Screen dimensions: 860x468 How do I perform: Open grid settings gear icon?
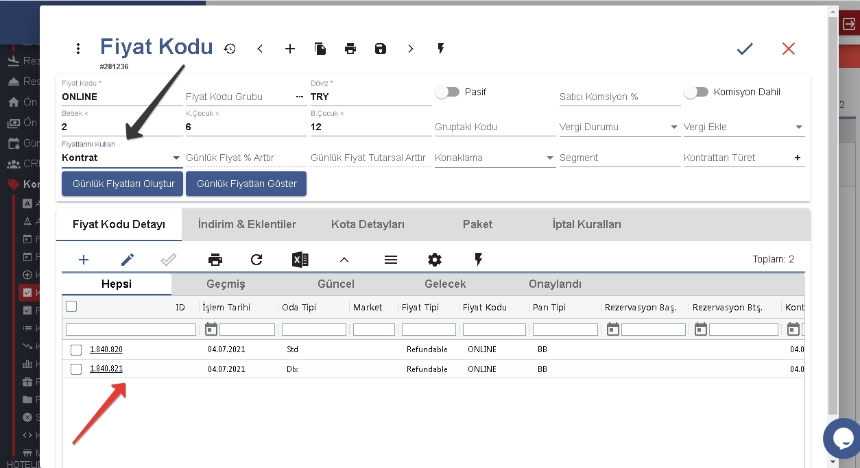tap(434, 260)
